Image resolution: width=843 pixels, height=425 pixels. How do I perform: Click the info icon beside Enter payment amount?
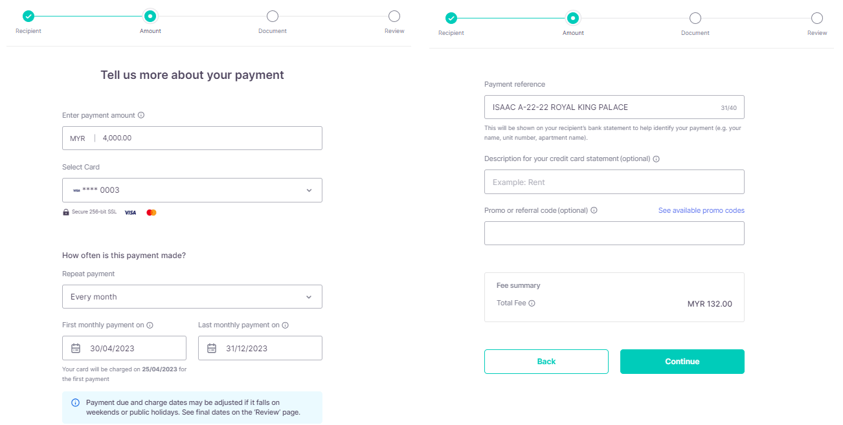140,115
